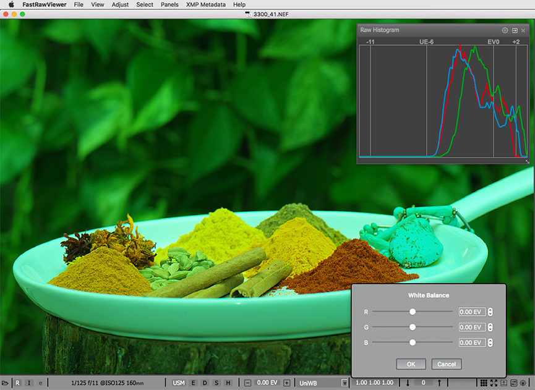Toggle RAW display mode R button
The height and width of the screenshot is (390, 535).
point(18,383)
